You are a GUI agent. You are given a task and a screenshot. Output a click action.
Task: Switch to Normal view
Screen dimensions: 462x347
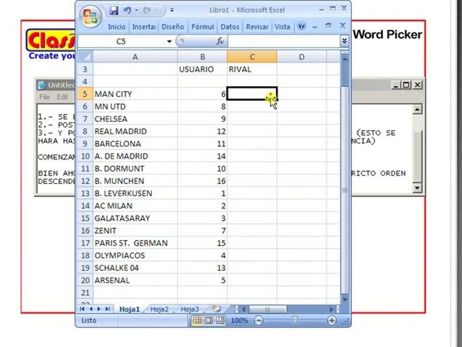click(x=197, y=320)
